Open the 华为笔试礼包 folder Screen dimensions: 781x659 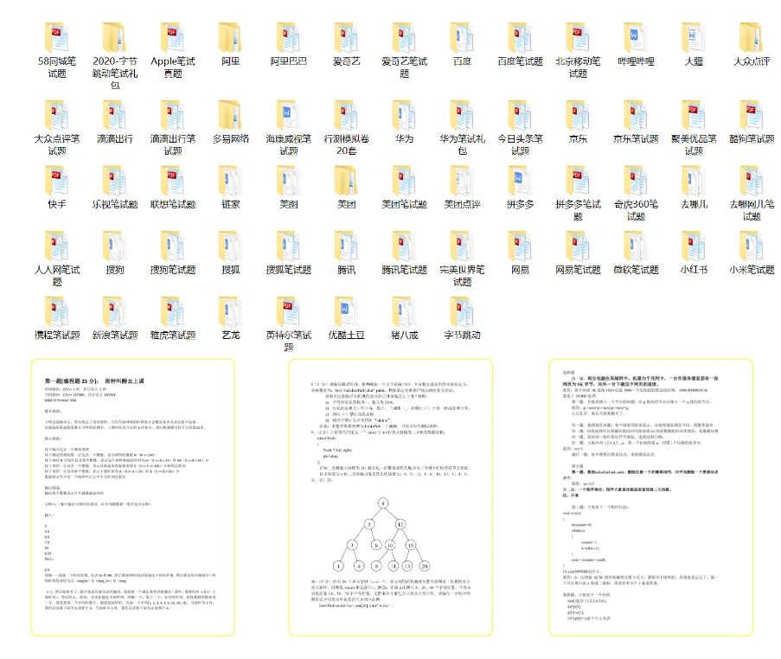[462, 115]
